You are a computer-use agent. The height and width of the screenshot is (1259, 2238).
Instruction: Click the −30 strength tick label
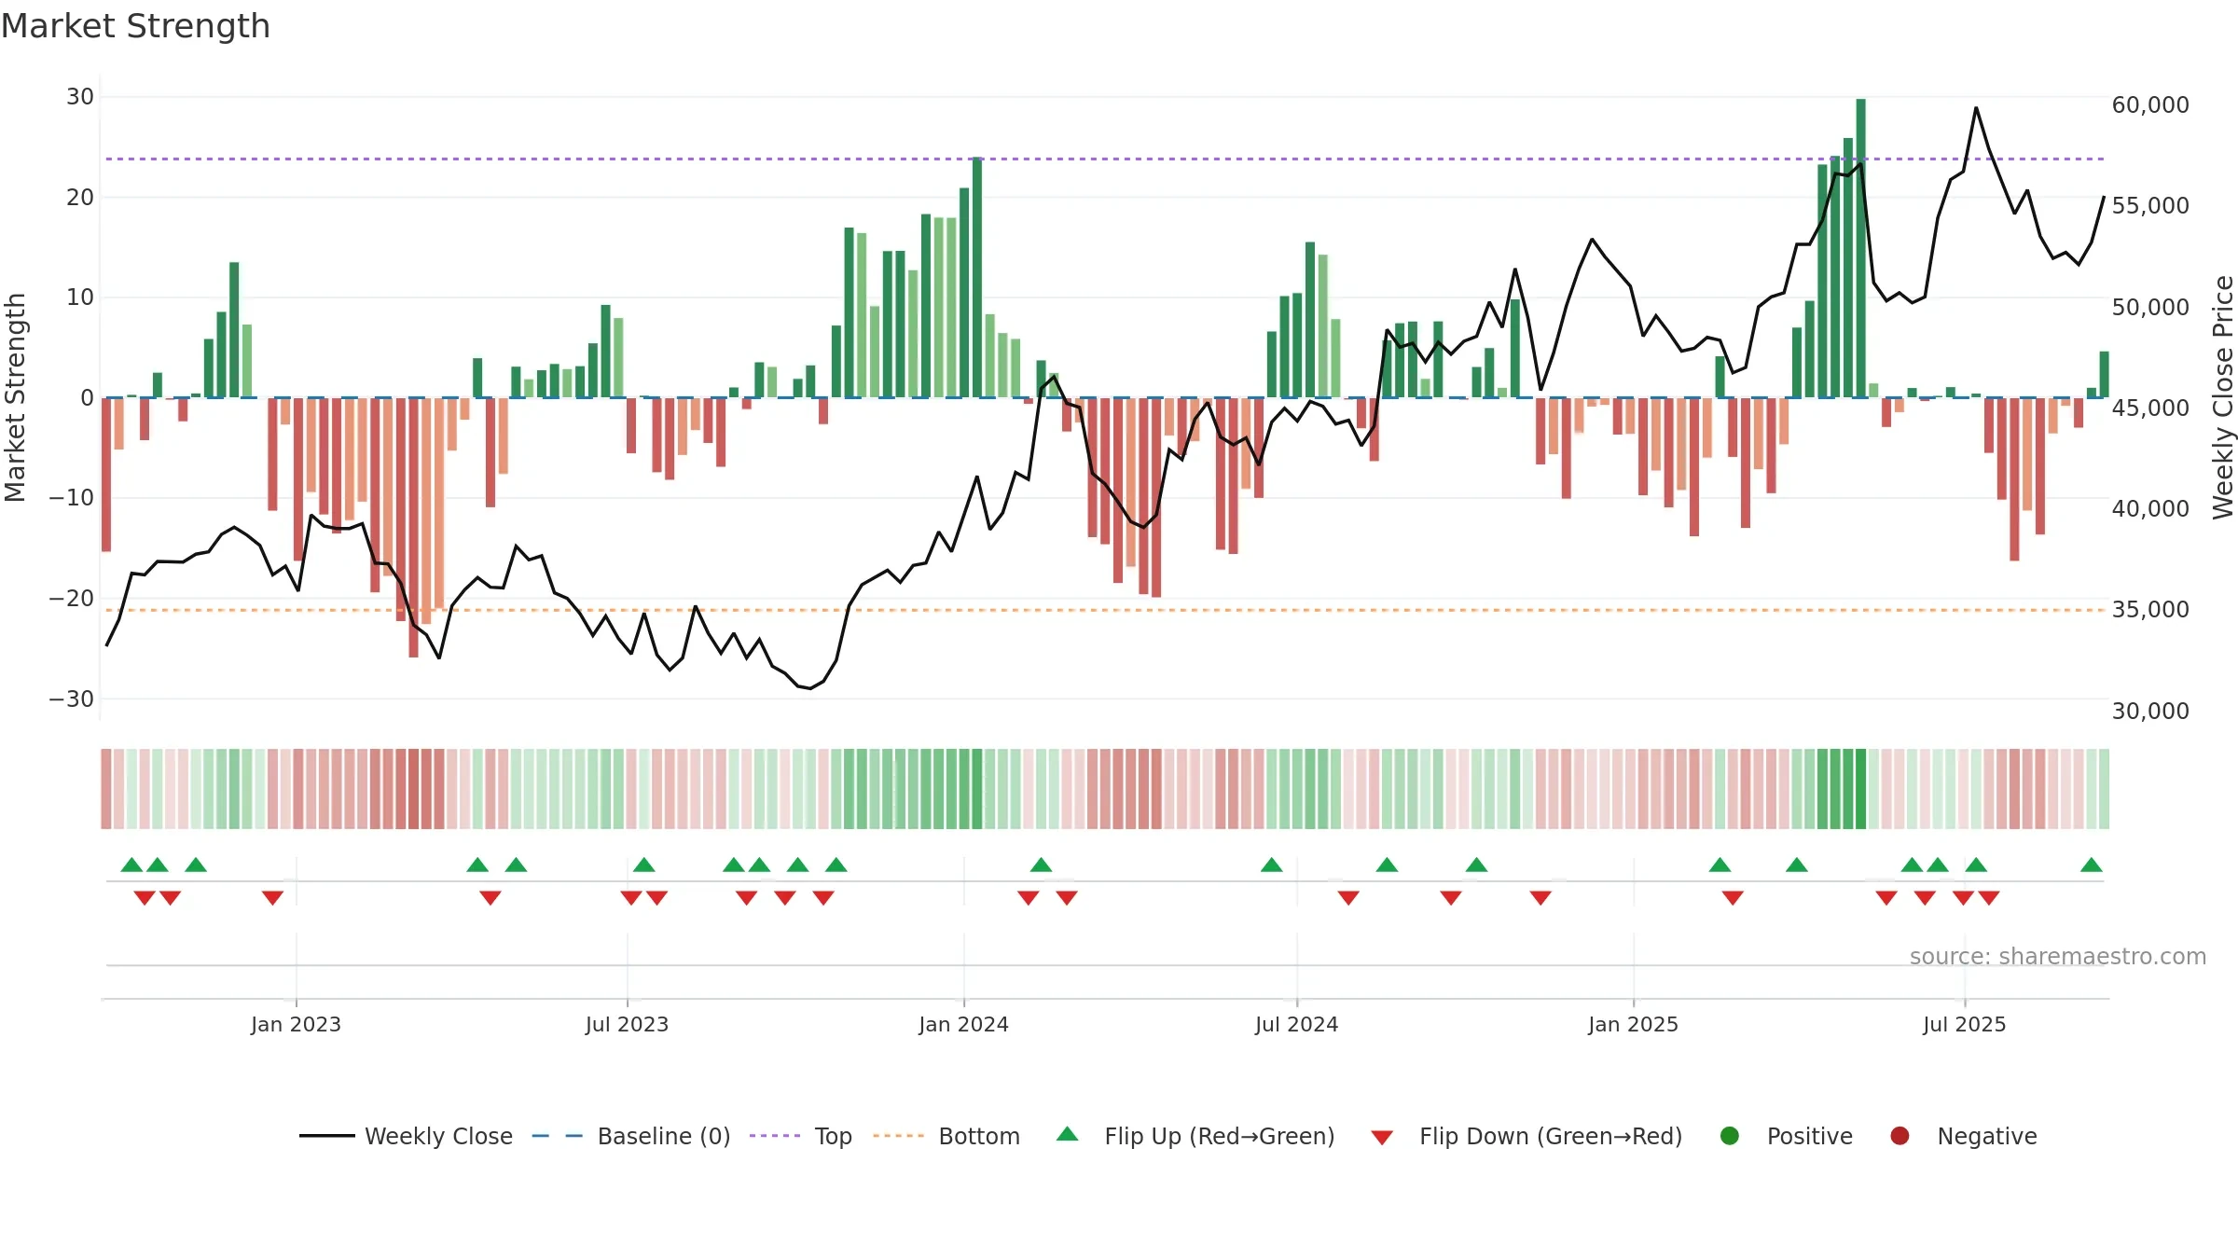pos(72,699)
